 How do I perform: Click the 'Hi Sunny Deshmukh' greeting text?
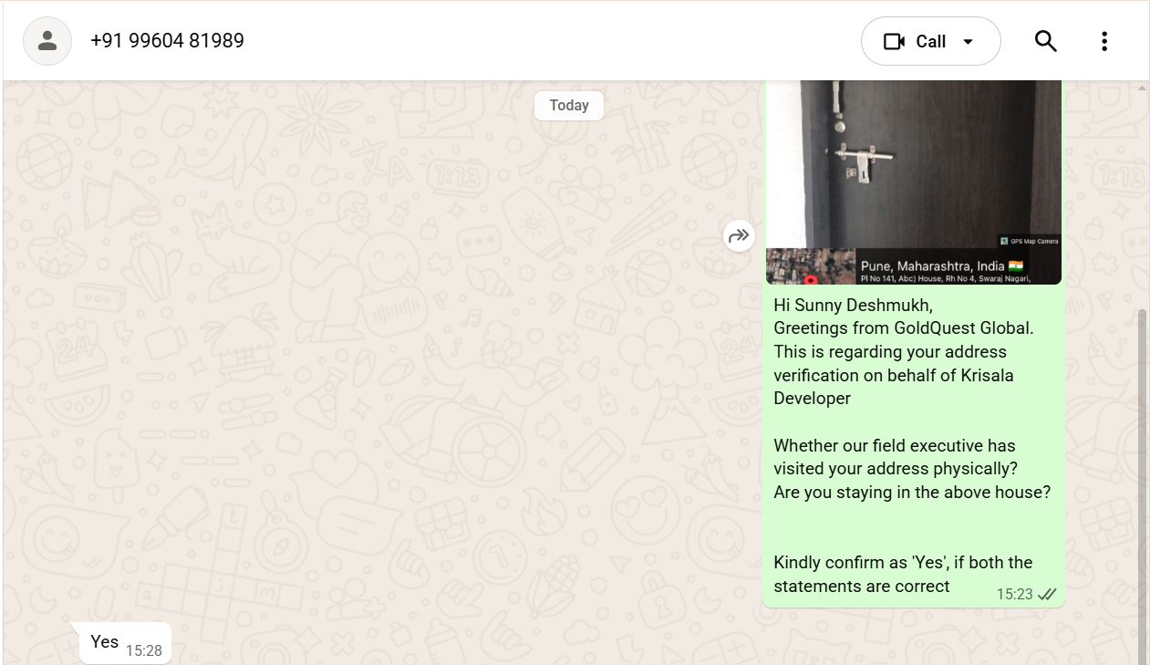[854, 306]
